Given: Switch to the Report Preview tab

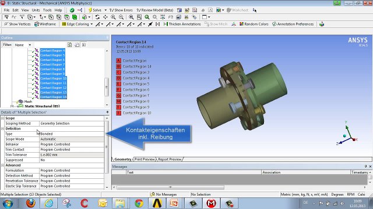Looking at the screenshot, I should coord(170,159).
